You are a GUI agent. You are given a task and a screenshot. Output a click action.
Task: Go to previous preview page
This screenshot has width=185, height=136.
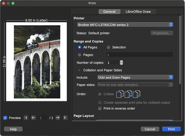33,118
